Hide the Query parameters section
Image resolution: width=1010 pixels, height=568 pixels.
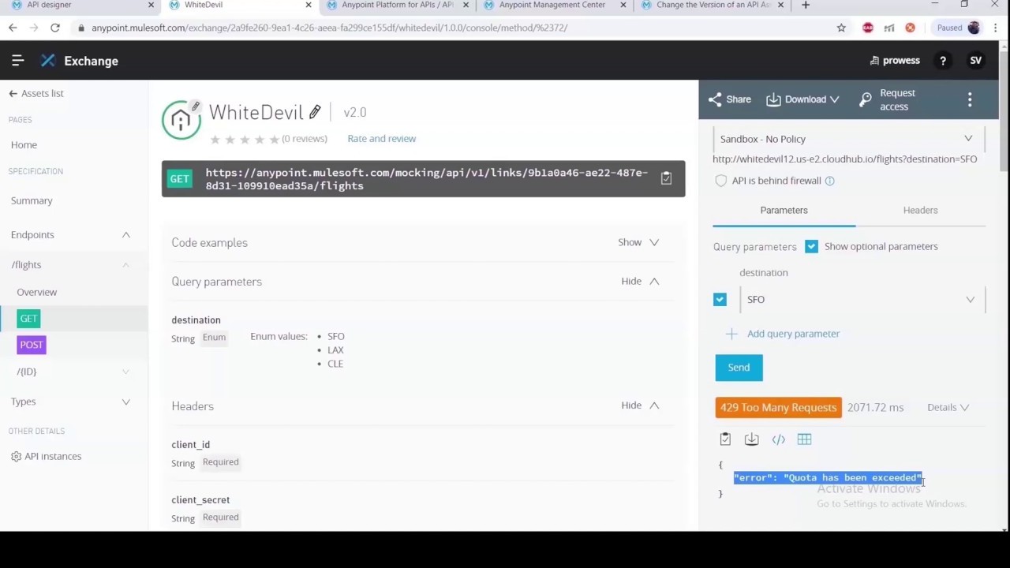[640, 281]
